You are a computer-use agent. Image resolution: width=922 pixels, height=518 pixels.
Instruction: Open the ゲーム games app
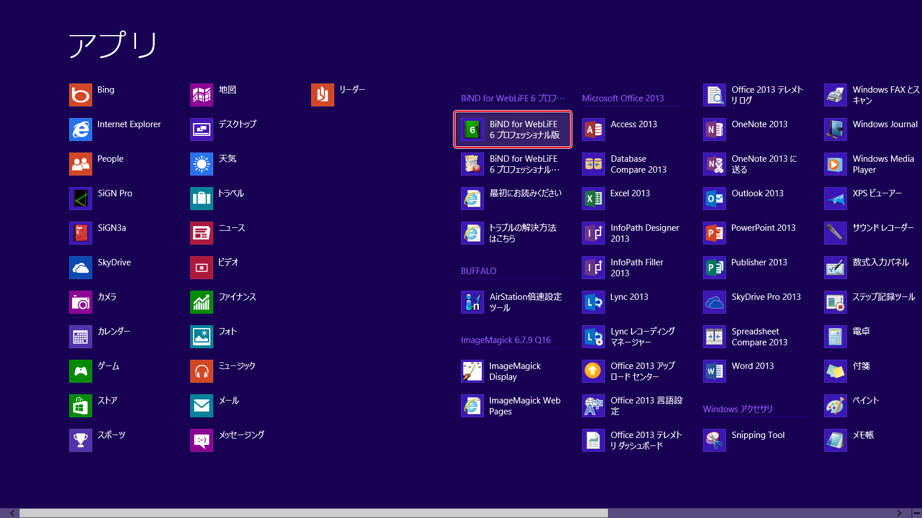coord(81,371)
